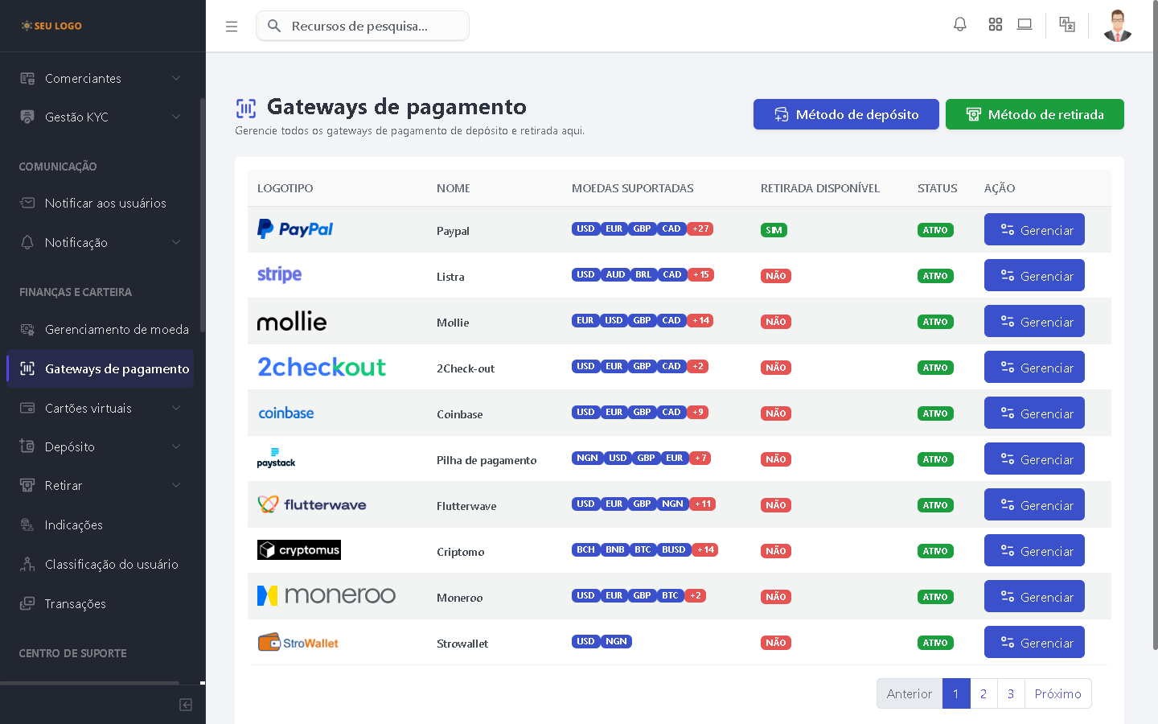
Task: Expand the Depósito sidebar menu
Action: tap(102, 446)
